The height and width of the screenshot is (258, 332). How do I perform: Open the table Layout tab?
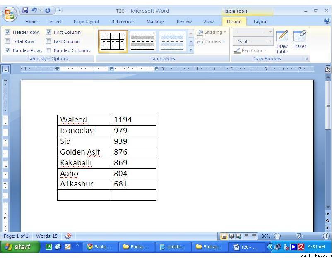[x=260, y=21]
